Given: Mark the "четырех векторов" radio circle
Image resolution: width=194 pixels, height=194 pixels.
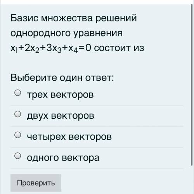Looking at the screenshot, I should pyautogui.click(x=17, y=135).
